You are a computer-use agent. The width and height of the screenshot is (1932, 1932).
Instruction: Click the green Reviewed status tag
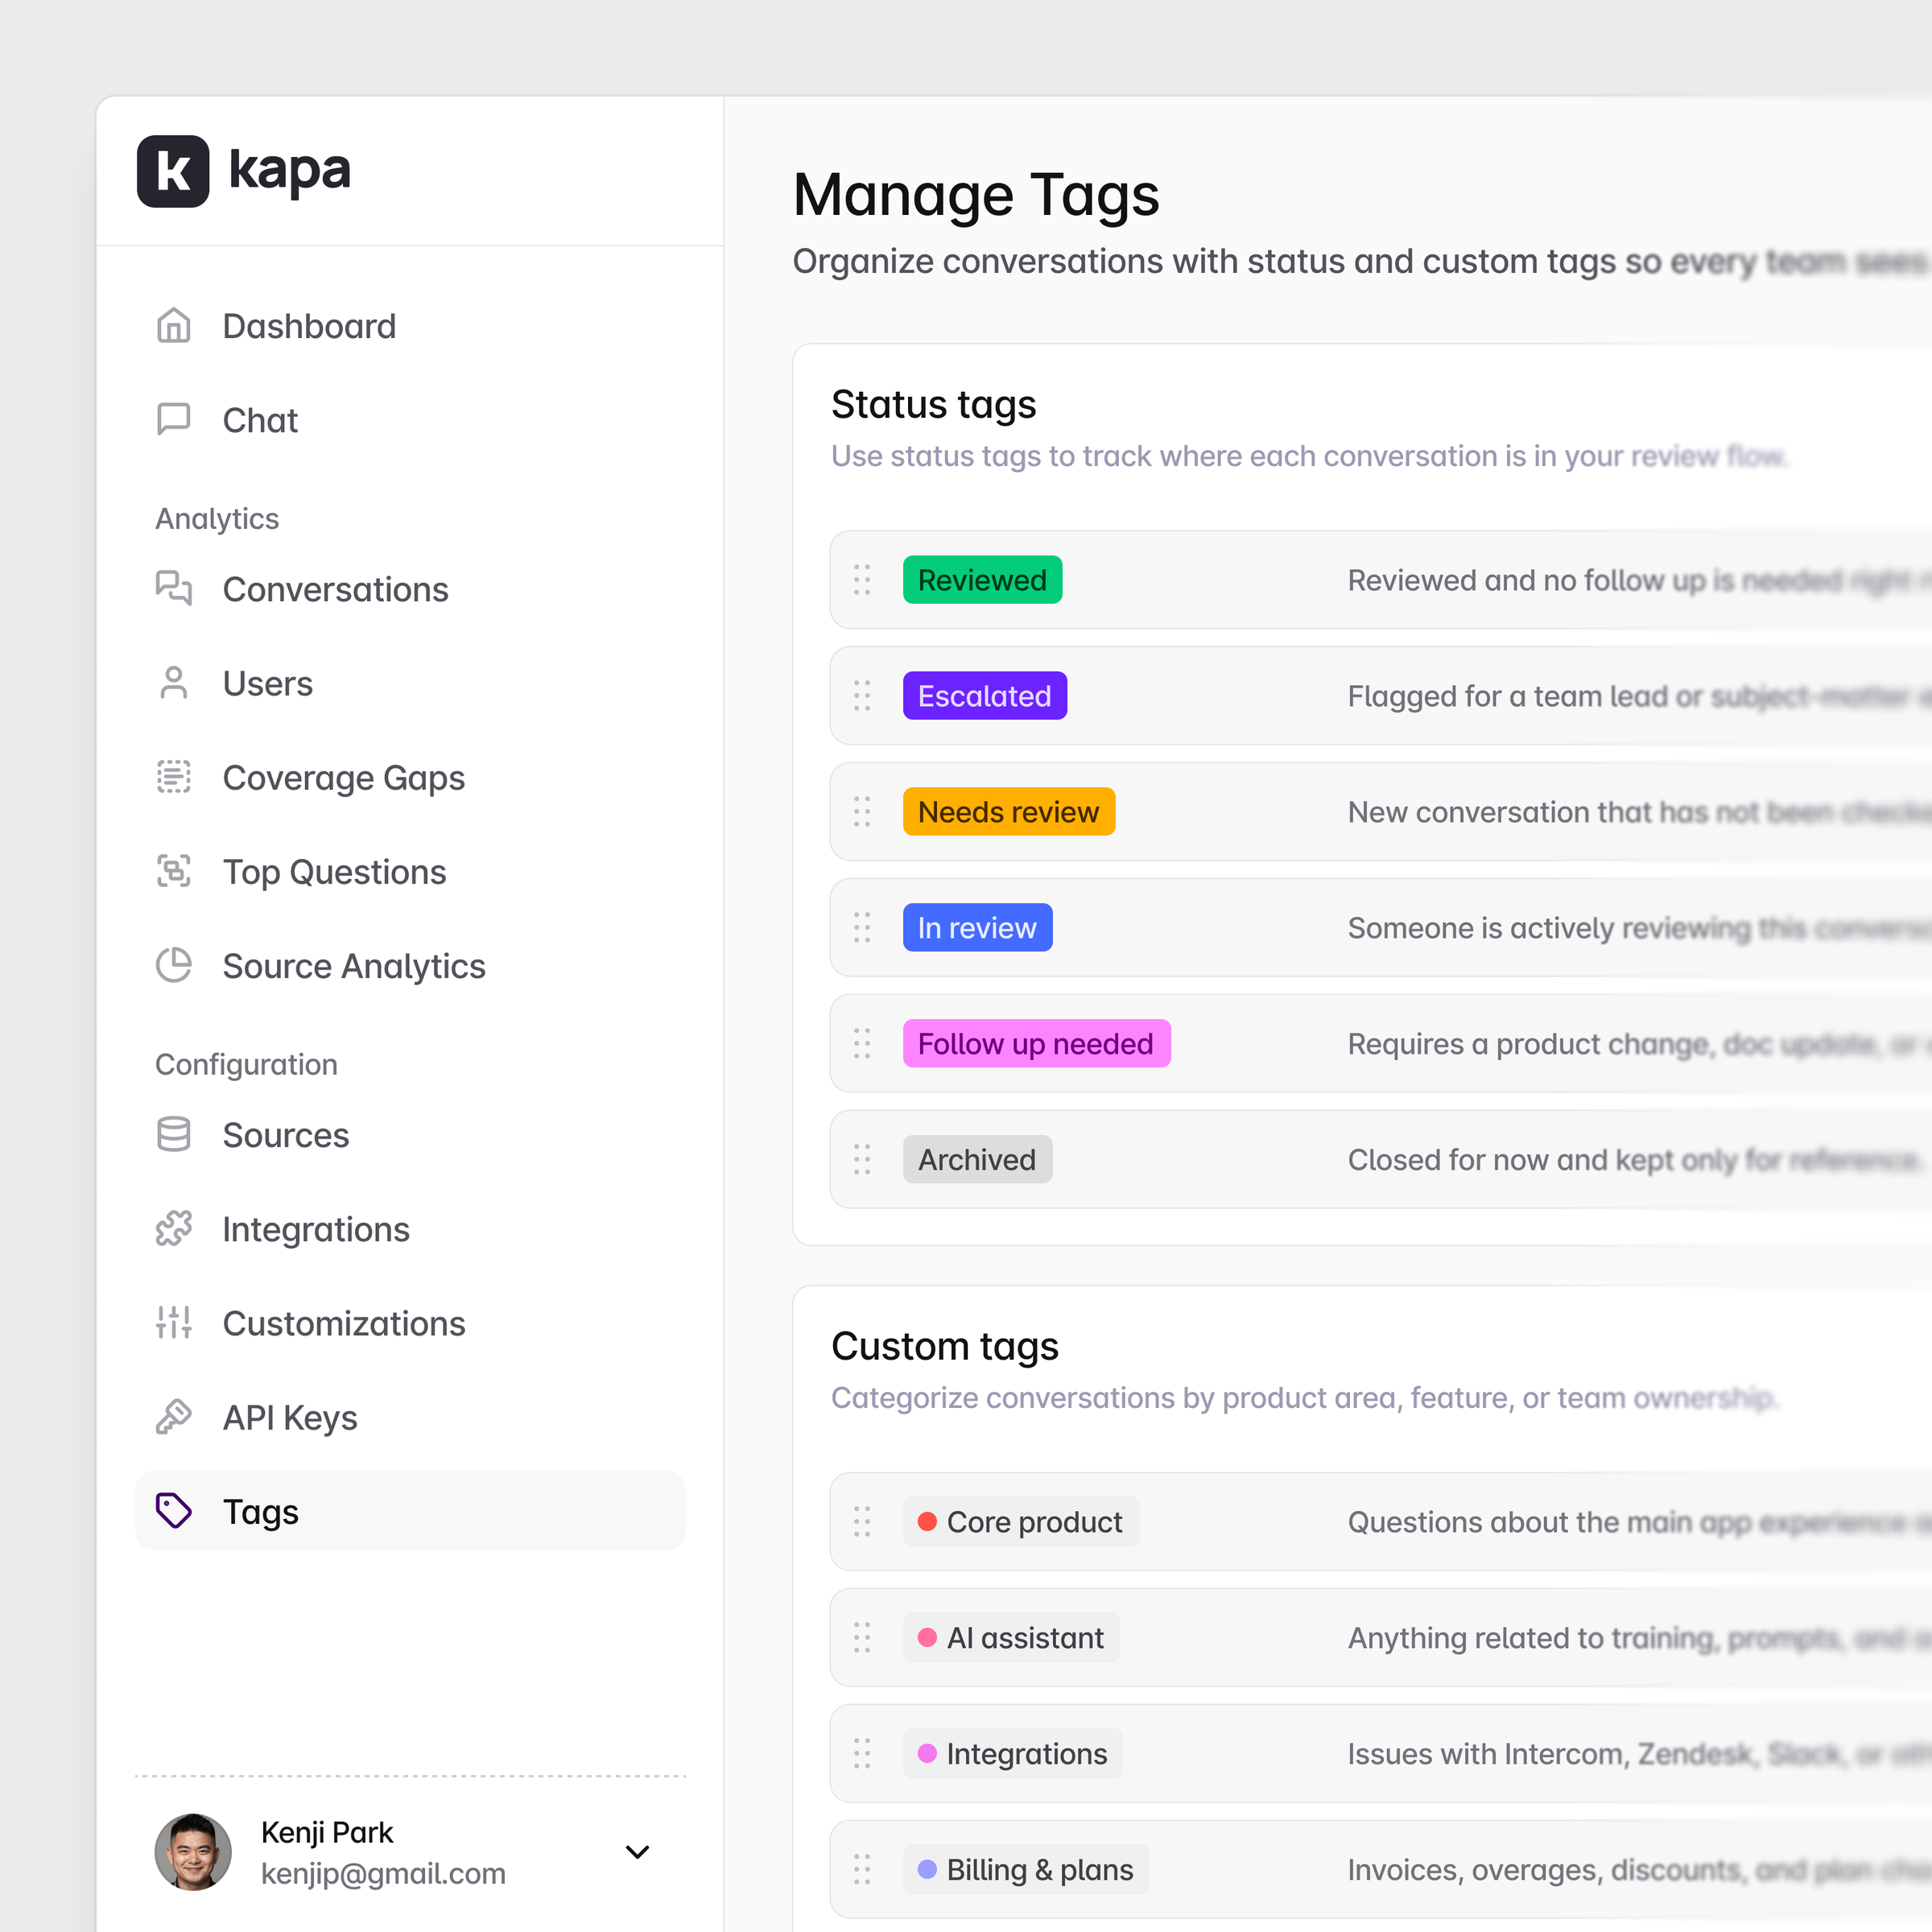click(x=982, y=580)
